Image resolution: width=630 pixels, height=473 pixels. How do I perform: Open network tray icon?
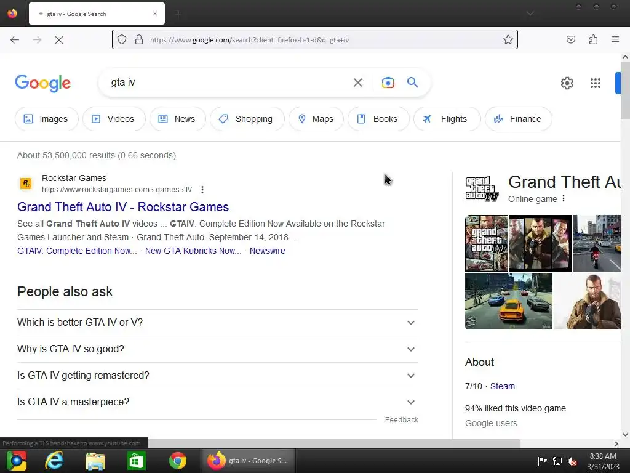point(557,461)
